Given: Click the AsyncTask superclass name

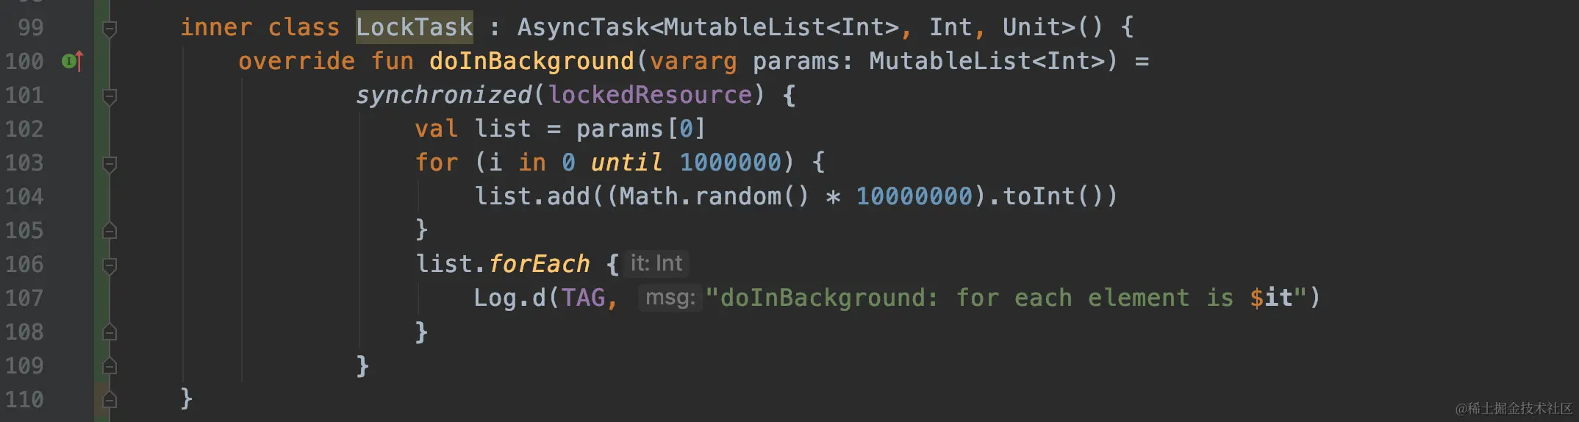Looking at the screenshot, I should click(x=584, y=27).
